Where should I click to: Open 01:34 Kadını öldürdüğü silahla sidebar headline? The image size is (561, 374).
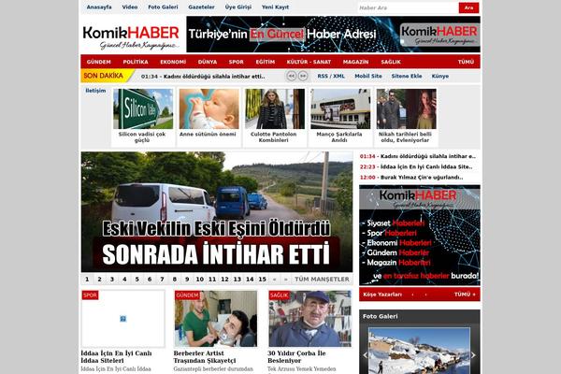point(418,156)
